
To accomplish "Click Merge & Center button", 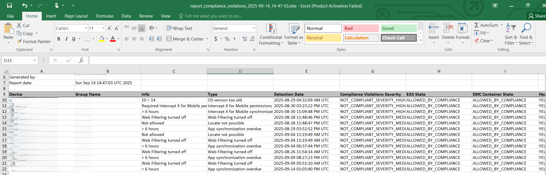I will pos(185,39).
